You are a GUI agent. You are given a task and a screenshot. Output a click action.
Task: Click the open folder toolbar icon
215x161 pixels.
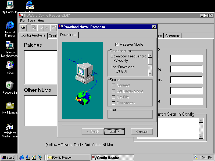click(23, 28)
